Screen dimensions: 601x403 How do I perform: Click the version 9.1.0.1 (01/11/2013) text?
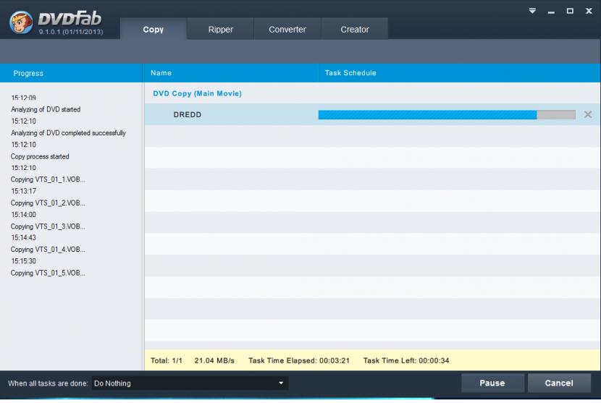71,32
